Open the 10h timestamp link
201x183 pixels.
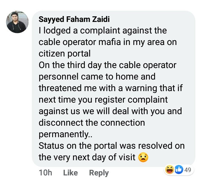click(x=45, y=173)
